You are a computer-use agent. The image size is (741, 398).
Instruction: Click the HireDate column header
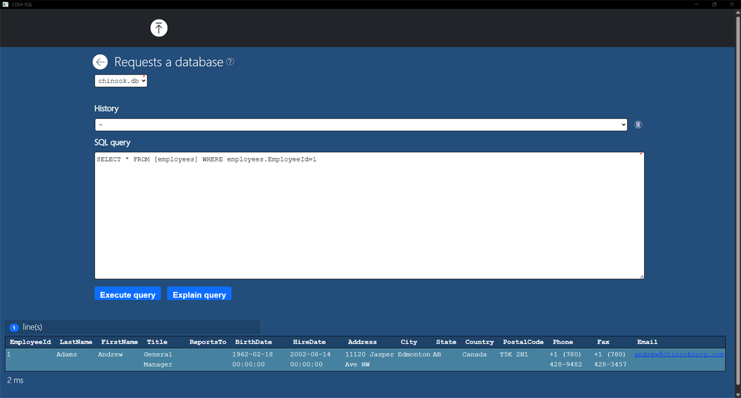click(x=309, y=342)
